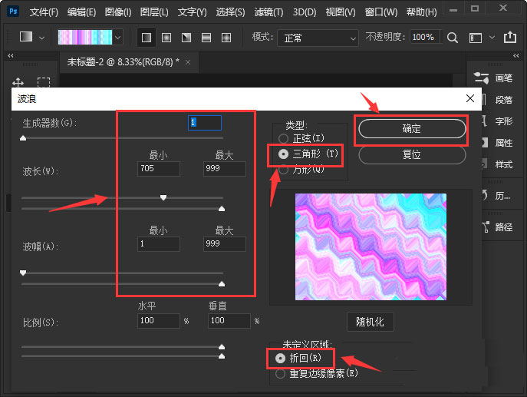Click the 生成器数 input field
Screen dimensions: 527x397
205,122
